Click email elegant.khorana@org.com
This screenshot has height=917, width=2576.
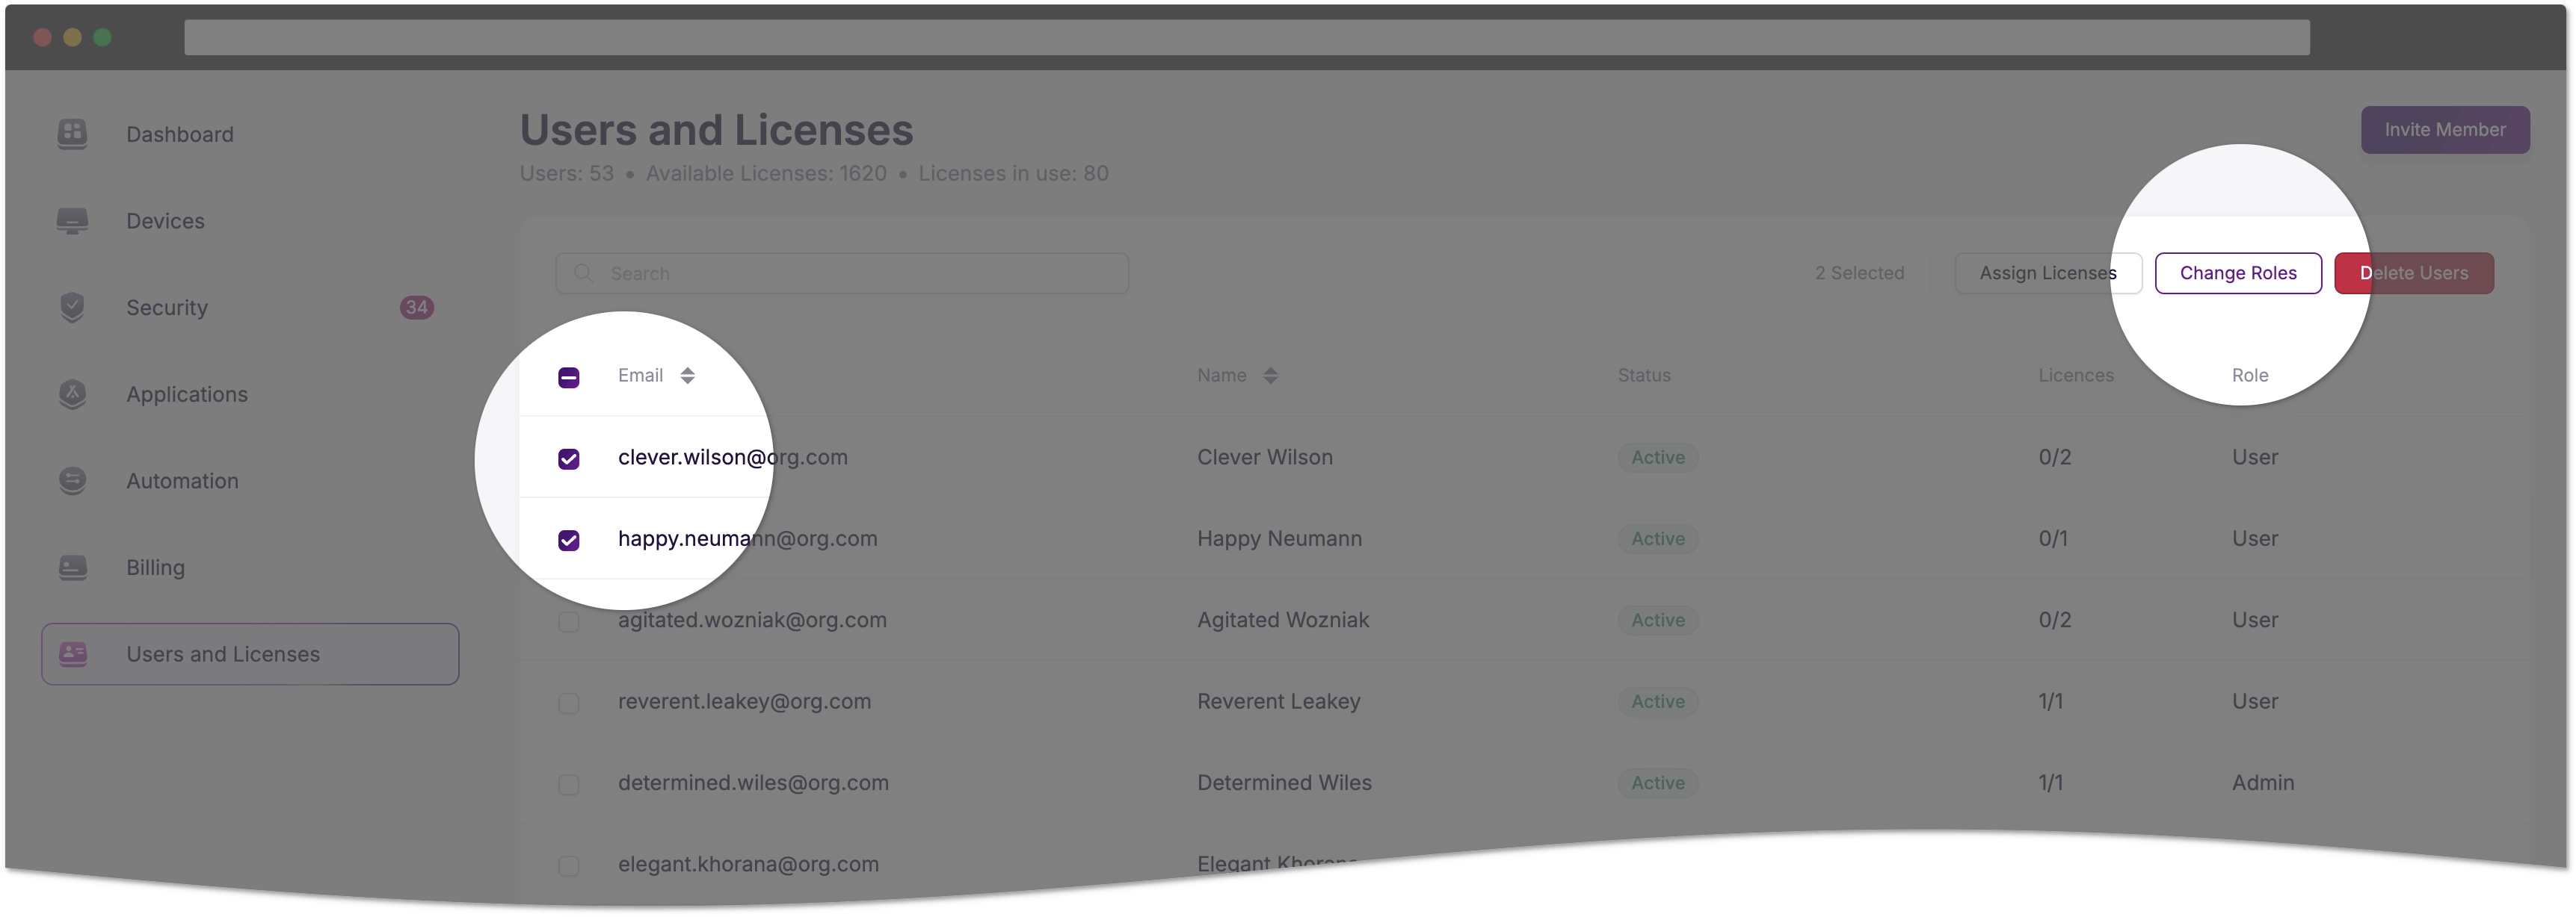(748, 865)
